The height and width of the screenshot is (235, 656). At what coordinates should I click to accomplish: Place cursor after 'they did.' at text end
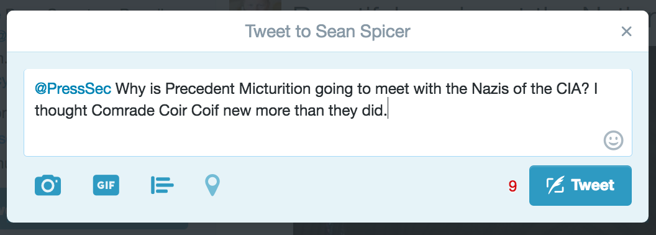[389, 111]
